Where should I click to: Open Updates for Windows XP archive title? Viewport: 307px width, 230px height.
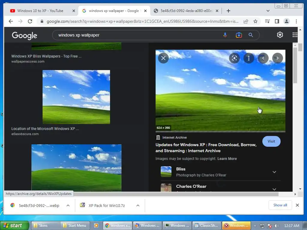click(x=206, y=148)
